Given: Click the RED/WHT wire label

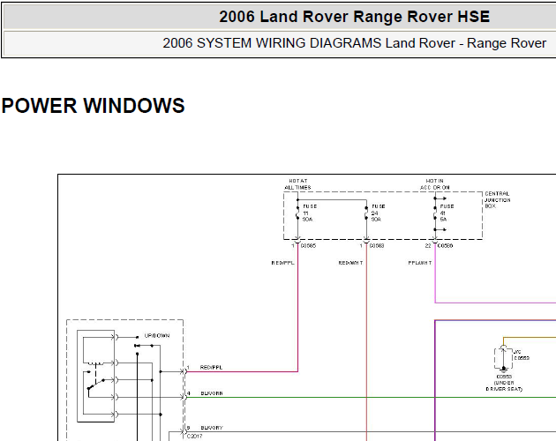Looking at the screenshot, I should pyautogui.click(x=350, y=263).
